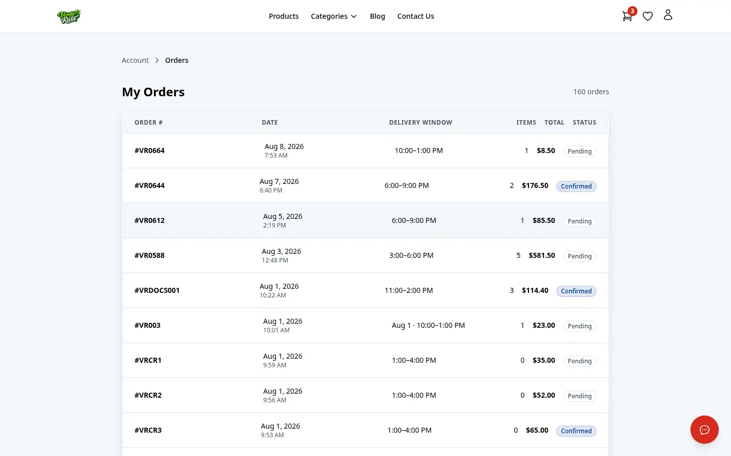Screen dimensions: 731x456
Task: Click the Verde Ruta logo
Action: 69,16
